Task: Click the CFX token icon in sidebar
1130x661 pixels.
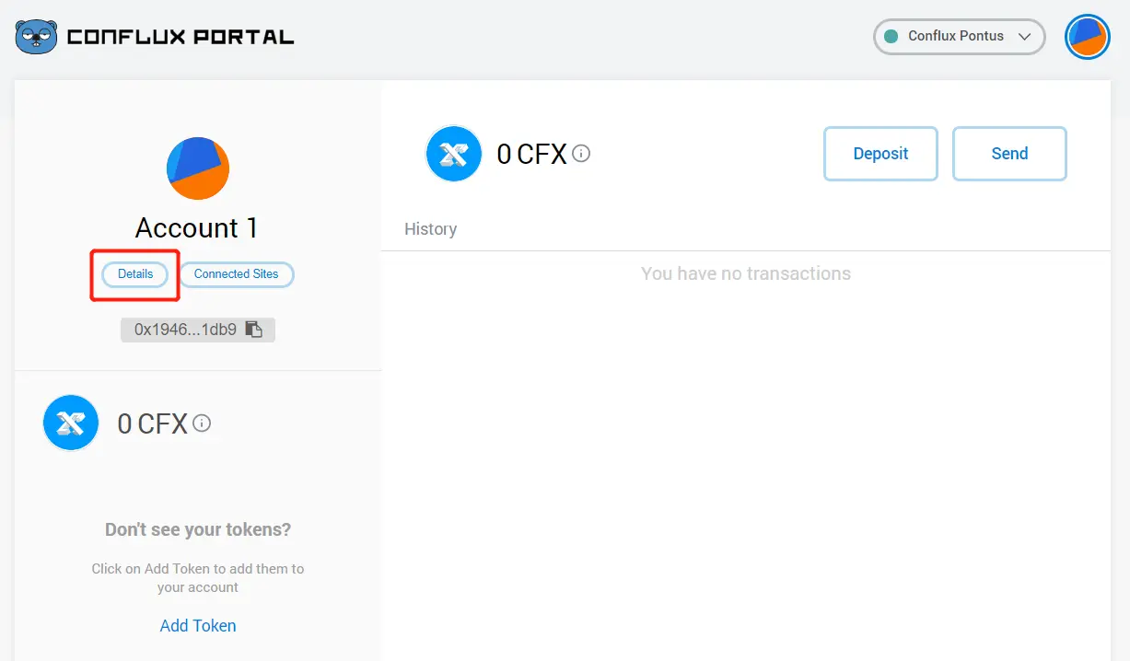Action: 71,423
